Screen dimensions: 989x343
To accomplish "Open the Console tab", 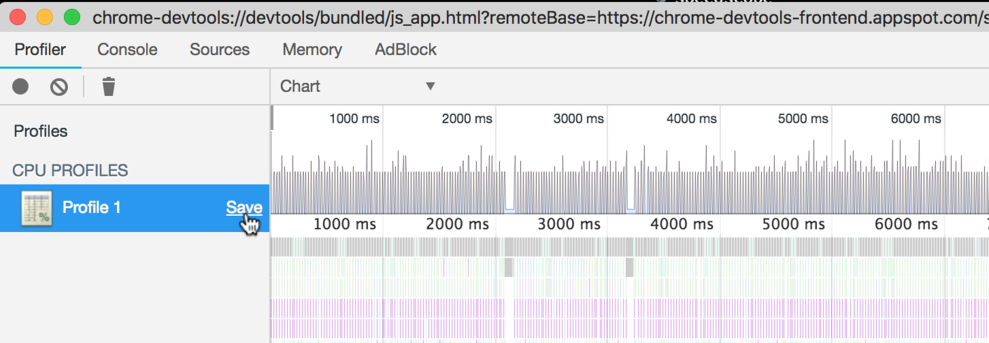I will [x=127, y=50].
